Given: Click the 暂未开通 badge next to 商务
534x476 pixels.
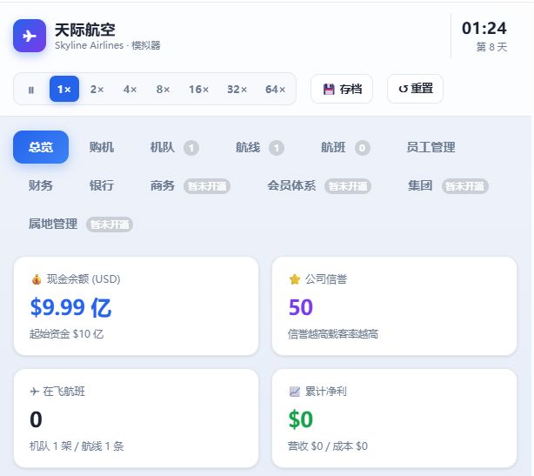Looking at the screenshot, I should tap(207, 186).
